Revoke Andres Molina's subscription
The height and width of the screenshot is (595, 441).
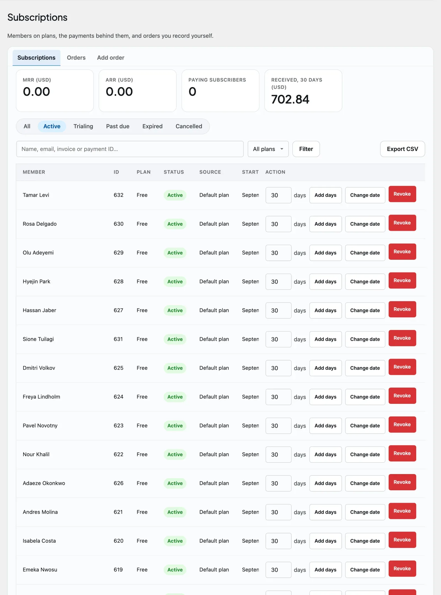pos(402,511)
